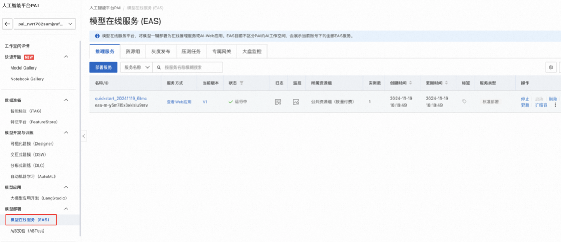Open 分布式训练 (DLC)
The image size is (561, 242).
pyautogui.click(x=27, y=165)
